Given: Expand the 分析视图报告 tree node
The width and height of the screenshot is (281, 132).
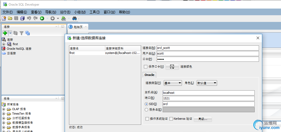Looking at the screenshot, I should (3, 118).
